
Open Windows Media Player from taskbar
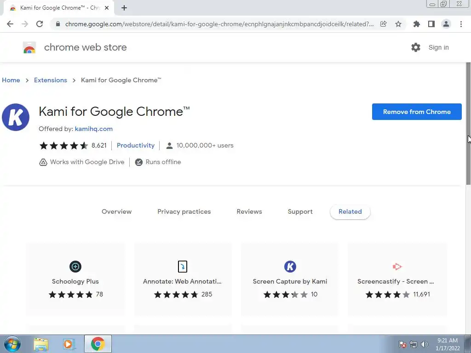[69, 344]
